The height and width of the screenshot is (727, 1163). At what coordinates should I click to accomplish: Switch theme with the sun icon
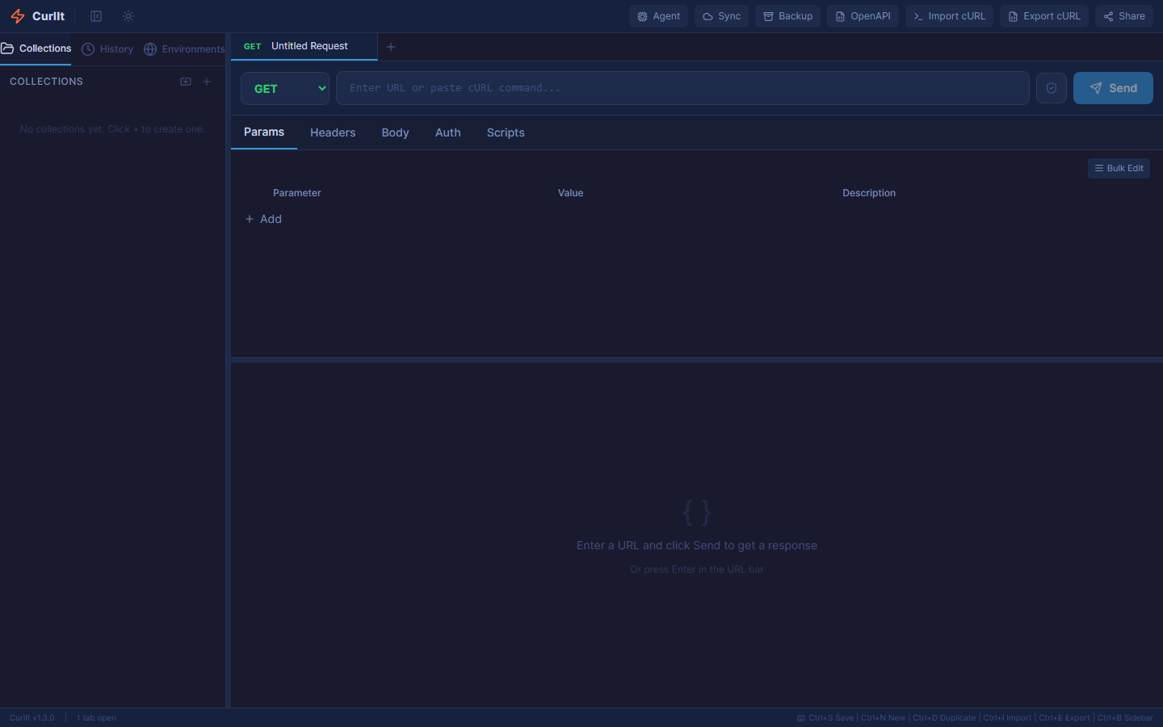[128, 16]
